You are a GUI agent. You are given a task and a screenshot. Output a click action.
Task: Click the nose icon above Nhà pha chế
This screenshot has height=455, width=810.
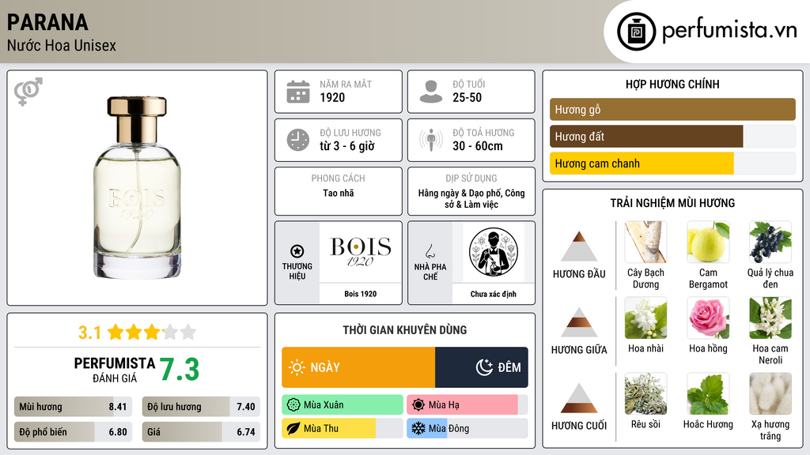pos(430,251)
